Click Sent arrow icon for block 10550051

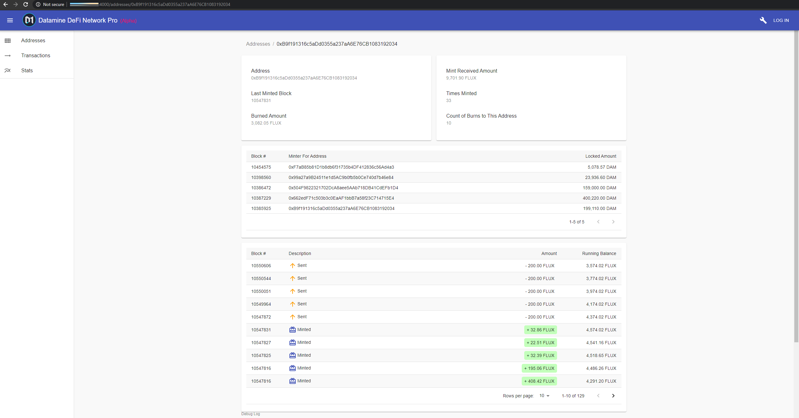tap(292, 291)
